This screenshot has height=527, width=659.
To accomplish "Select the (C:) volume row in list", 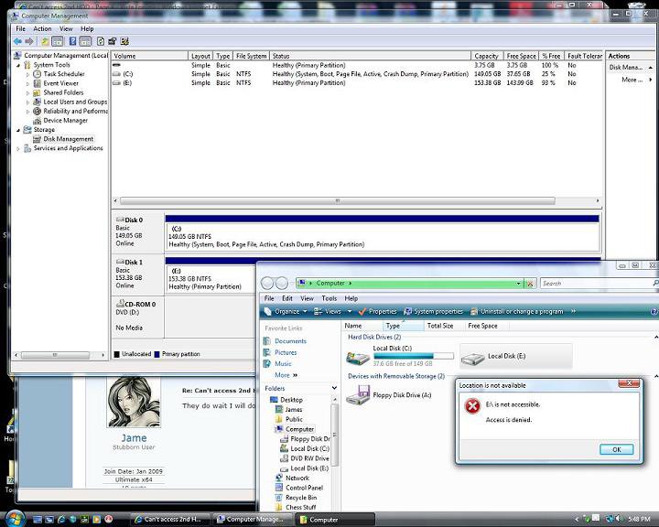I will pyautogui.click(x=356, y=74).
